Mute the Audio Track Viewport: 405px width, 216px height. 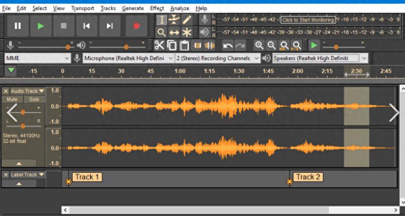pos(12,99)
